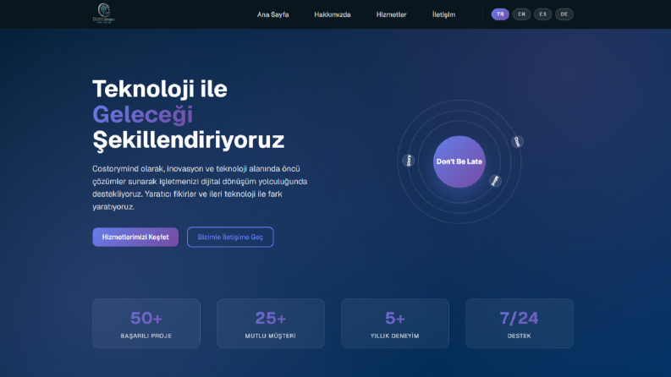The width and height of the screenshot is (671, 377).
Task: Click the Costorymind logo in the header
Action: 104,14
